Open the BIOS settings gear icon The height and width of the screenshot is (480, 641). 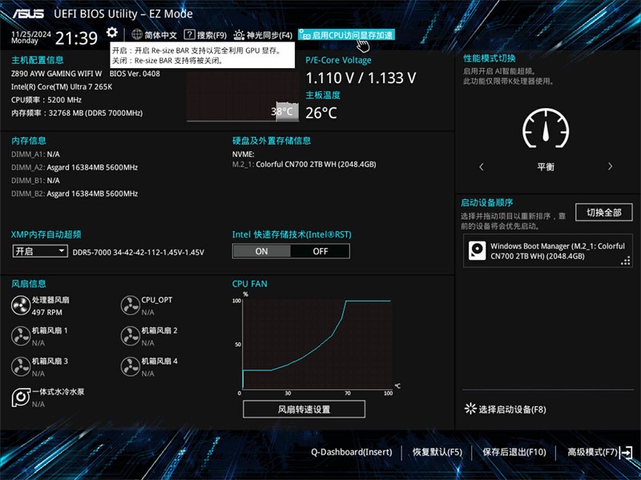point(112,35)
